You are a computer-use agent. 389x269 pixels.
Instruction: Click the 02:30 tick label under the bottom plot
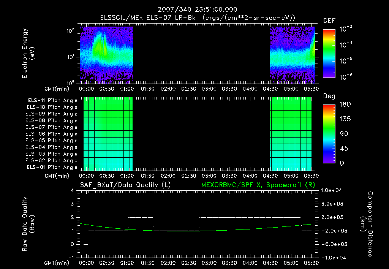click(x=188, y=263)
